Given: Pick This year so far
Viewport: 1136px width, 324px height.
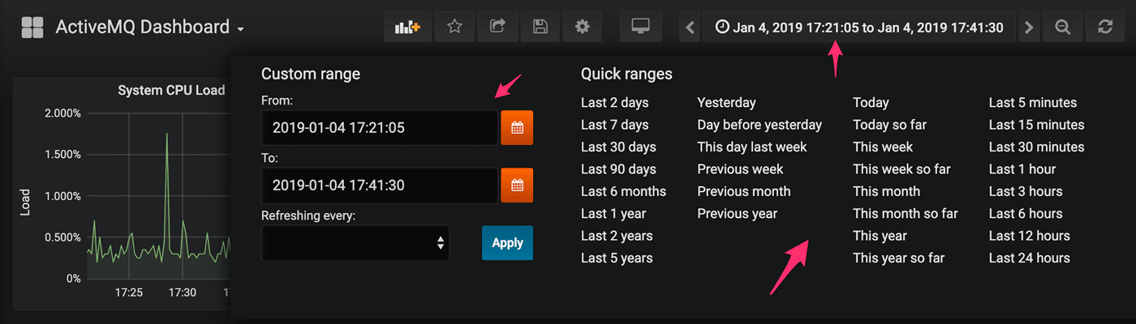Looking at the screenshot, I should (898, 258).
